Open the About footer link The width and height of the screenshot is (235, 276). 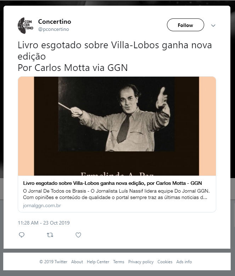point(77,262)
